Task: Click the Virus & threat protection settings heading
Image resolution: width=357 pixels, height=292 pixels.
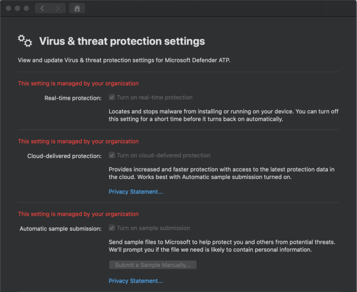Action: point(122,41)
